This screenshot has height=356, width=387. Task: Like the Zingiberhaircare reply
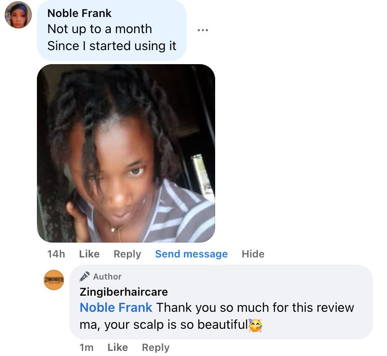[118, 348]
